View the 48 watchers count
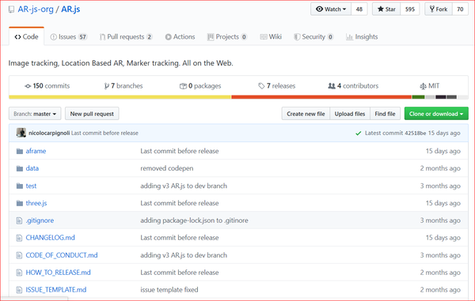 [359, 9]
